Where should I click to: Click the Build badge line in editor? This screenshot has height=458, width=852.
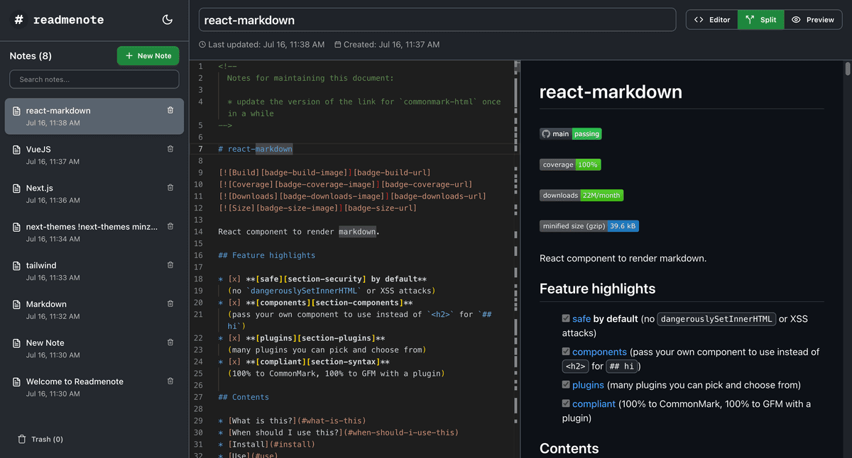pyautogui.click(x=324, y=172)
